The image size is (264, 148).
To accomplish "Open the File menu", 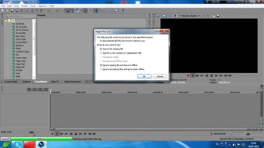I will (x=3, y=6).
